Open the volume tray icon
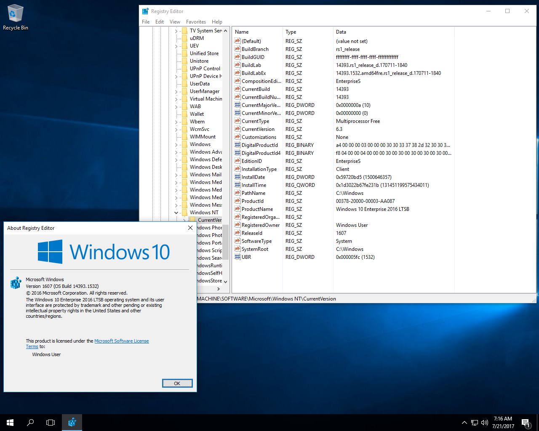Screen dimensions: 539x431 pyautogui.click(x=485, y=423)
